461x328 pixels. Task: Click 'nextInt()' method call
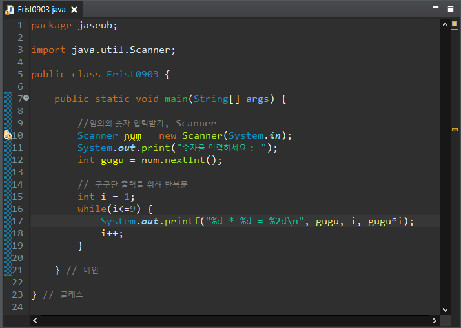190,160
